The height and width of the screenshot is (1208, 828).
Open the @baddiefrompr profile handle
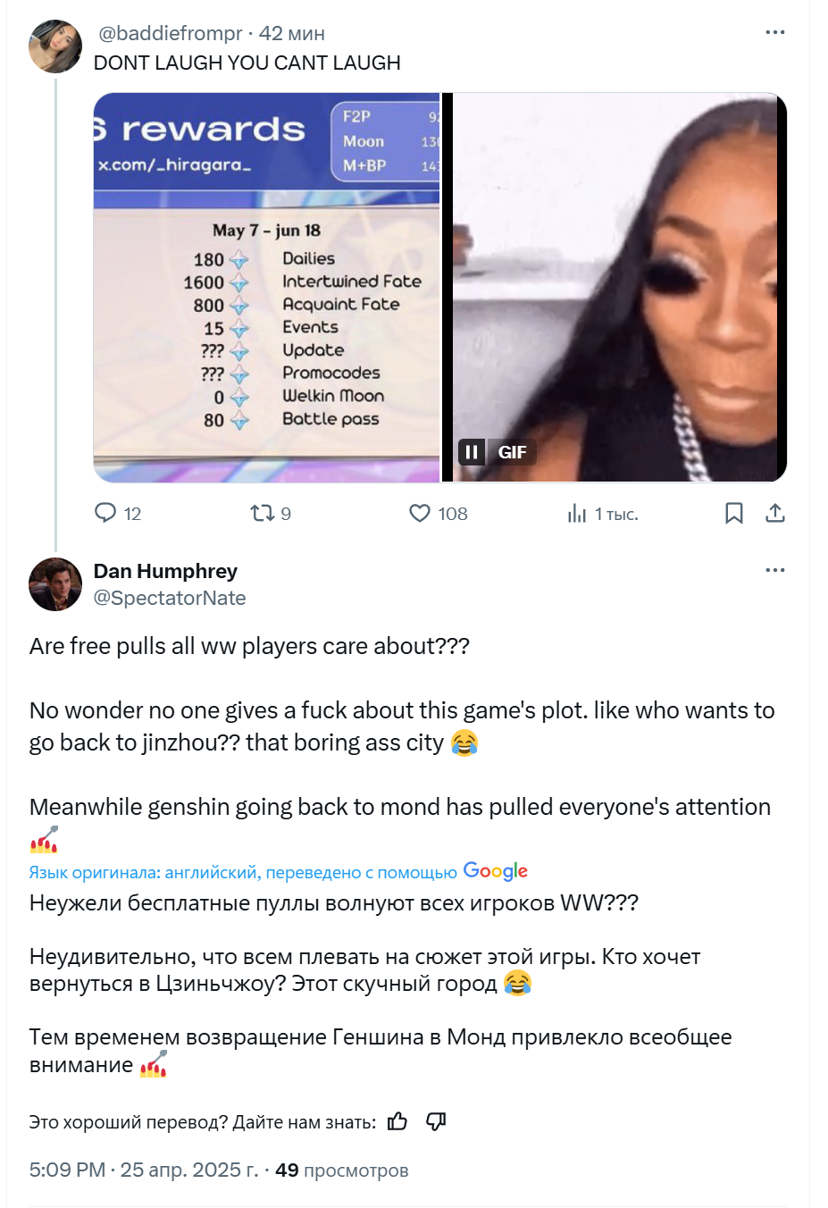(x=170, y=33)
